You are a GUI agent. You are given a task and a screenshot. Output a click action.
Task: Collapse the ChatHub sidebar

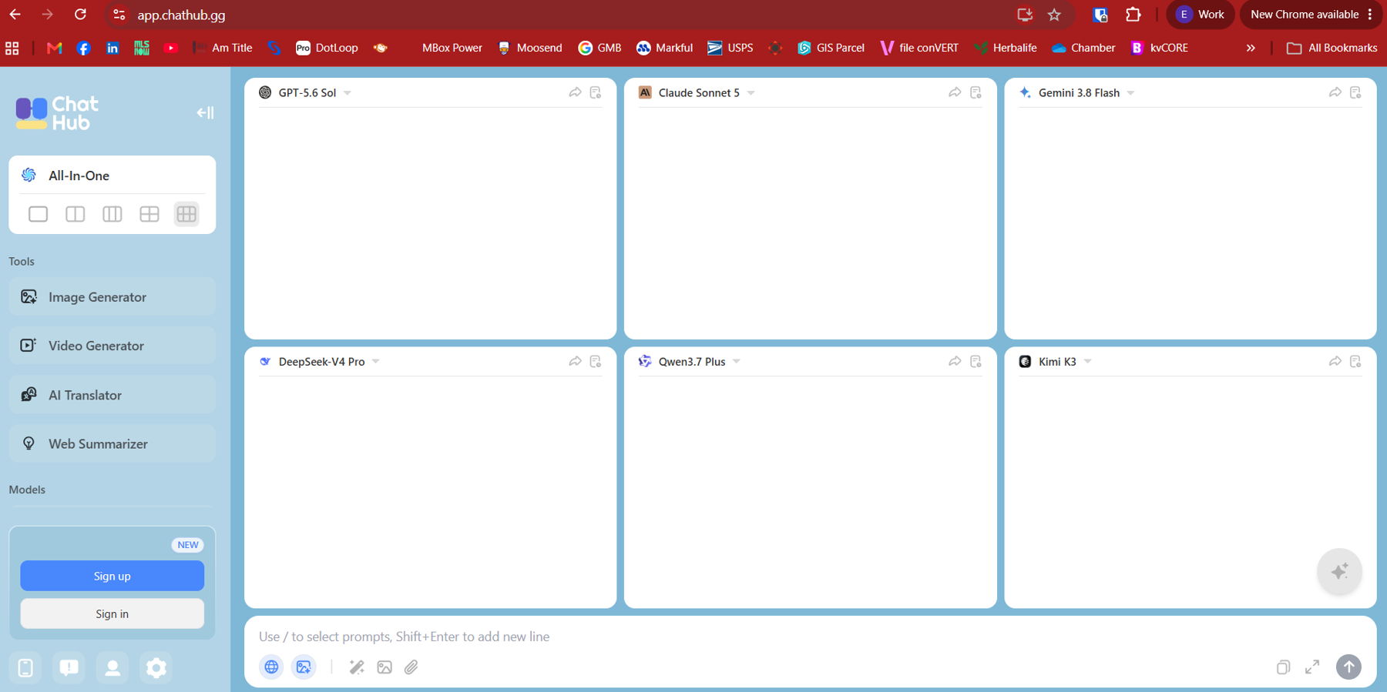205,113
